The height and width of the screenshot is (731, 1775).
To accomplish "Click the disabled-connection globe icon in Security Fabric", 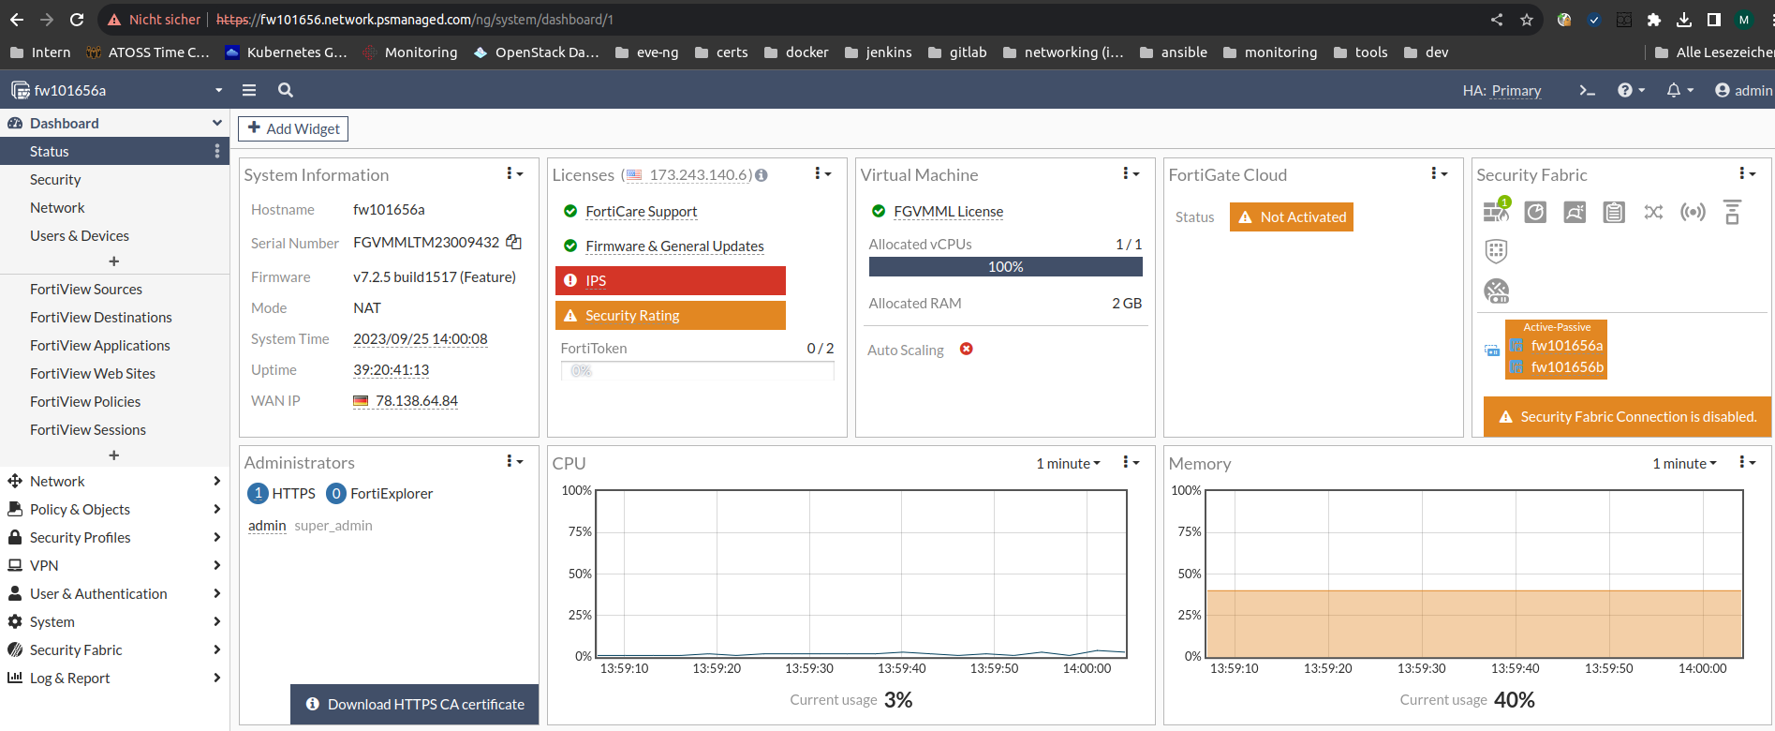I will [x=1496, y=291].
